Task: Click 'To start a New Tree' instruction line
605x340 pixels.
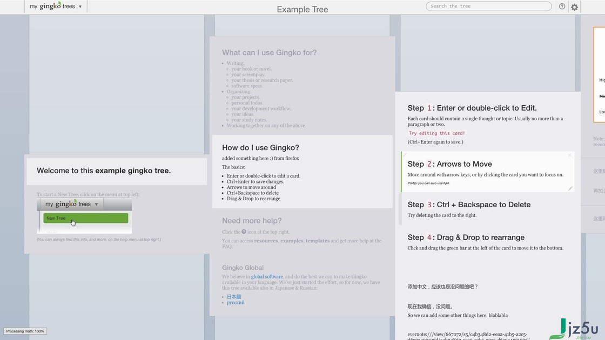Action: pos(88,195)
